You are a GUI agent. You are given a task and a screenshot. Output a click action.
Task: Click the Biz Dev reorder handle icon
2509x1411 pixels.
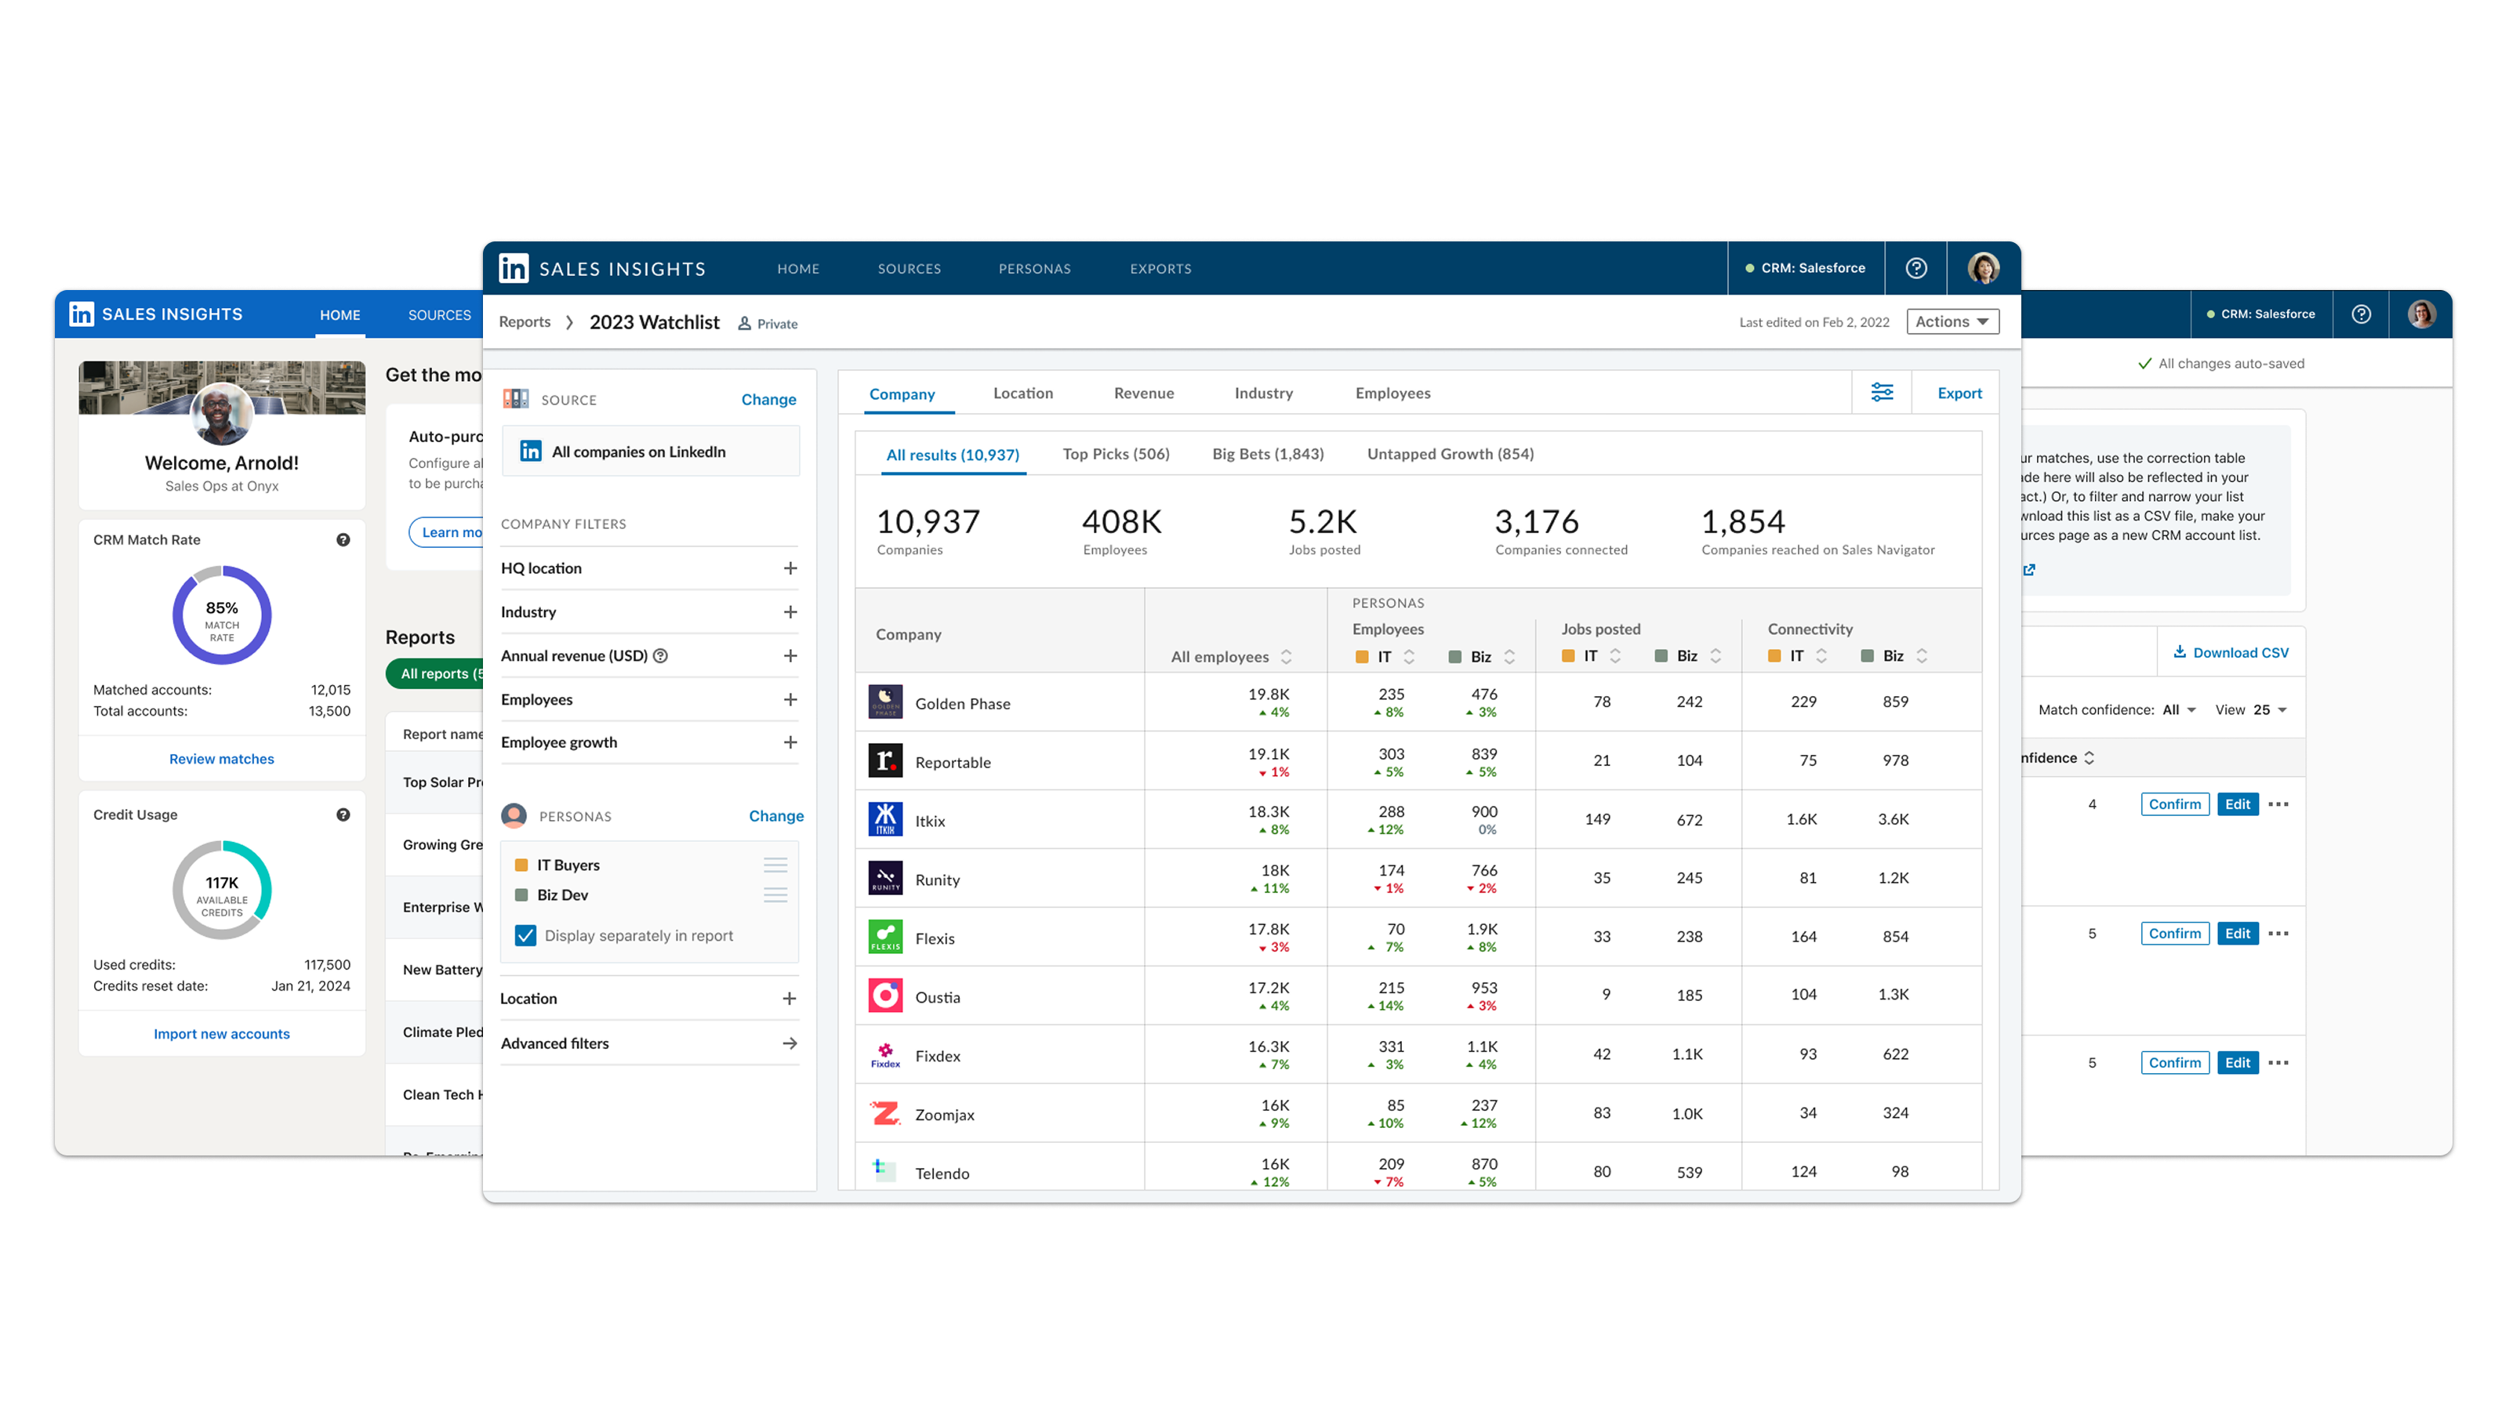pyautogui.click(x=775, y=895)
